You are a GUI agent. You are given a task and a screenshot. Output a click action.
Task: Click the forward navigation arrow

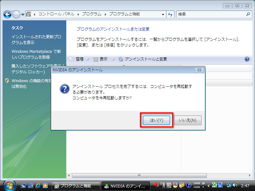(x=16, y=14)
